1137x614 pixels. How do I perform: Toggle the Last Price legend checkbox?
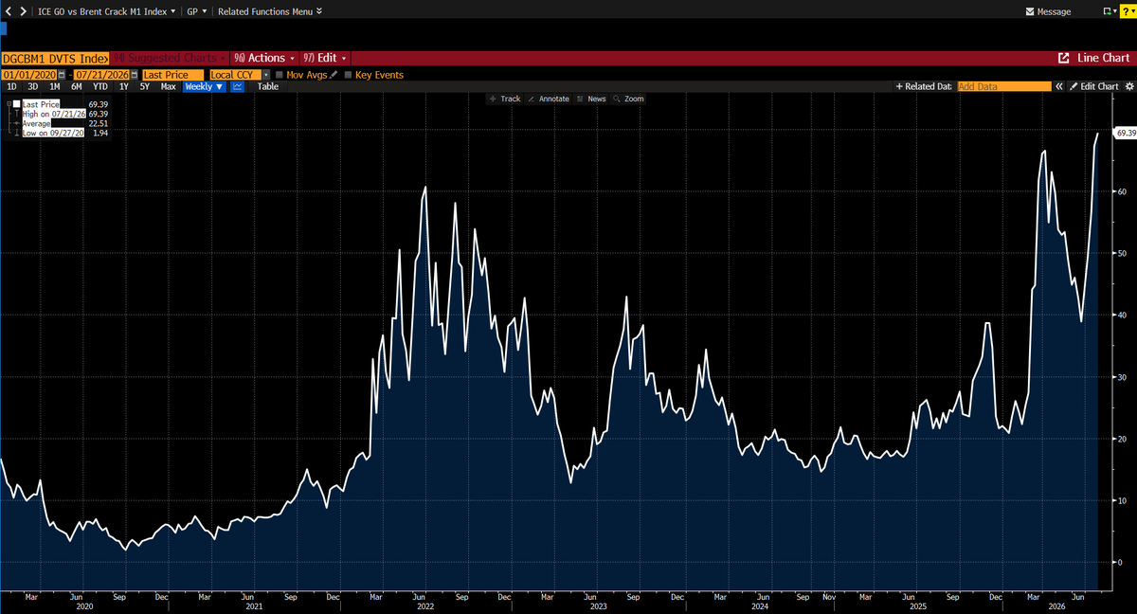[x=16, y=104]
